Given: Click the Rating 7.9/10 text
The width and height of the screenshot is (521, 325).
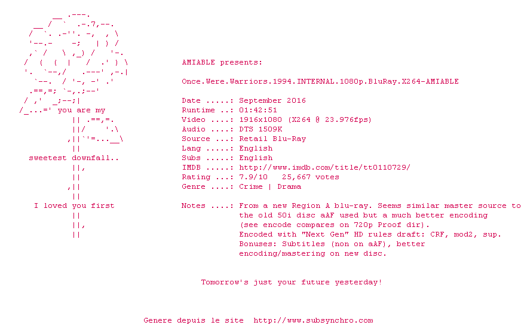Looking at the screenshot, I should pyautogui.click(x=253, y=177).
